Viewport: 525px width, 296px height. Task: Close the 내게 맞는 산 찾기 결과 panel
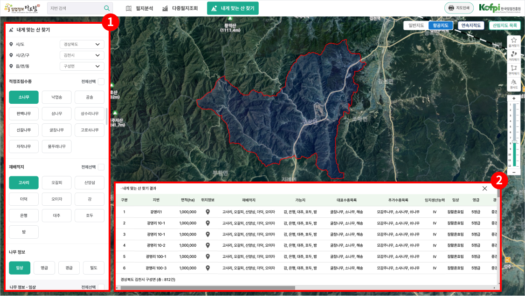pos(484,188)
